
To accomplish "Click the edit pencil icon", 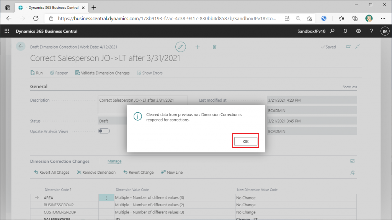I will 181,47.
